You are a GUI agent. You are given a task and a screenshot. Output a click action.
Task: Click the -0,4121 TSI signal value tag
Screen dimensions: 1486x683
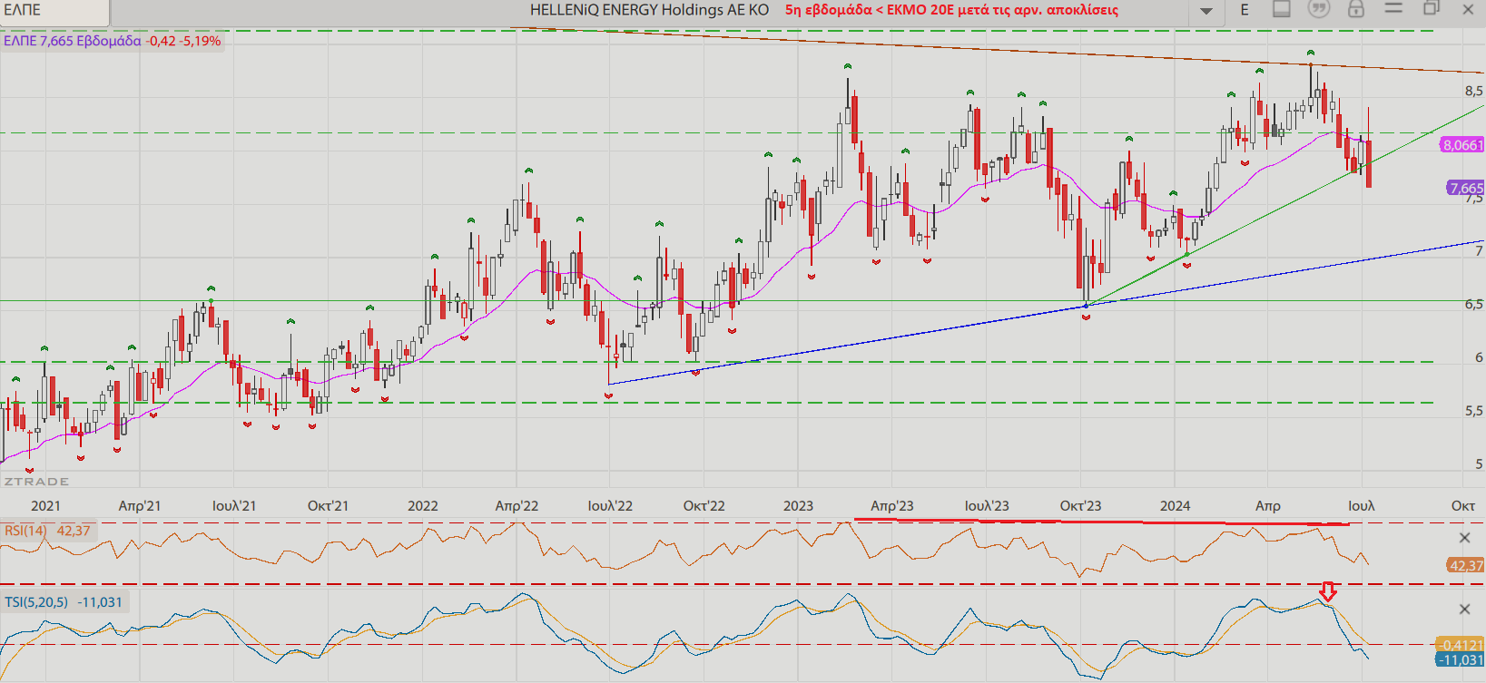pyautogui.click(x=1461, y=645)
